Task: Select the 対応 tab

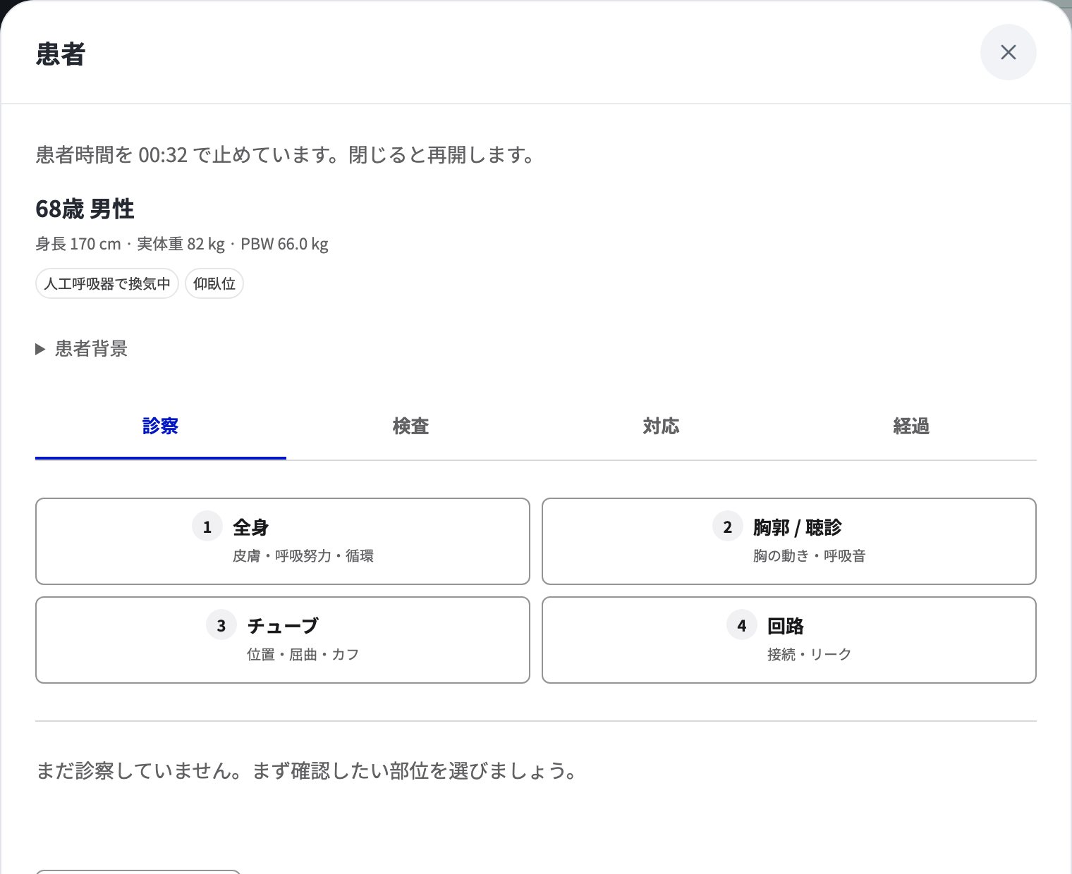Action: tap(661, 426)
